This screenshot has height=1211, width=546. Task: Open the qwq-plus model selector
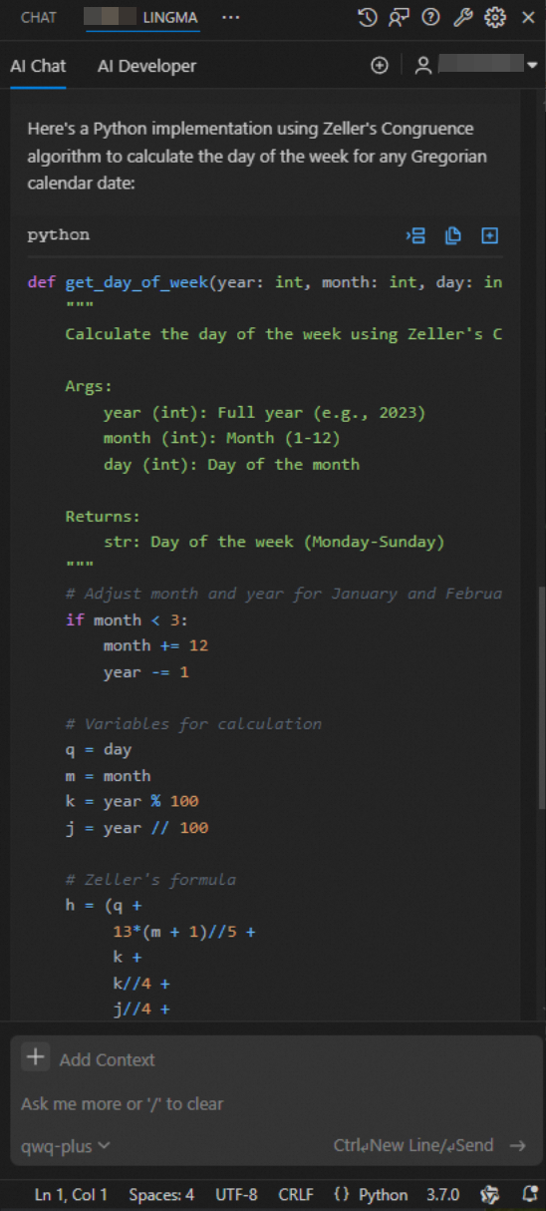coord(66,1146)
